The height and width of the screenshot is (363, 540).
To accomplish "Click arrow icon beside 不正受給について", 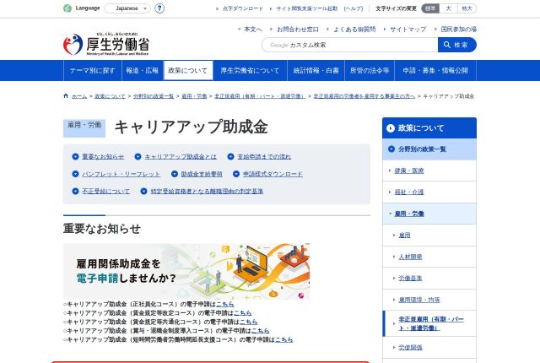I will click(75, 191).
